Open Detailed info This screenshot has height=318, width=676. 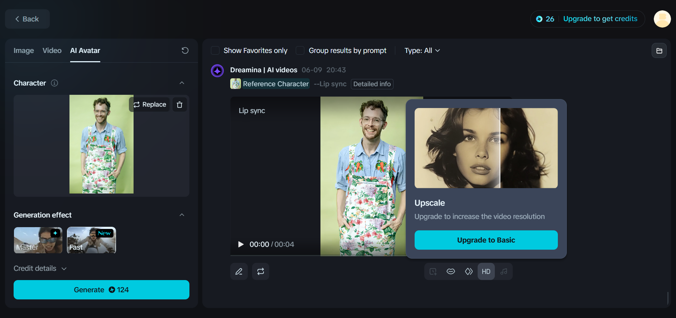pyautogui.click(x=372, y=84)
